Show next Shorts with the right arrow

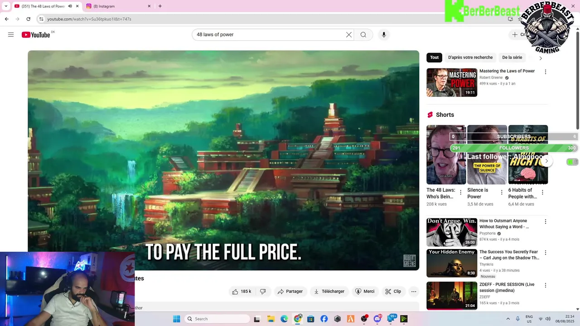(546, 161)
